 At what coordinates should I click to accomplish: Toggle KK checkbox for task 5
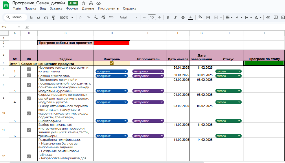29,113
